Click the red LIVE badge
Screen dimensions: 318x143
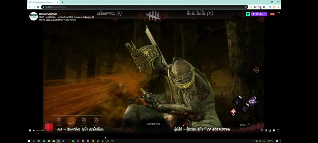[x=272, y=14]
